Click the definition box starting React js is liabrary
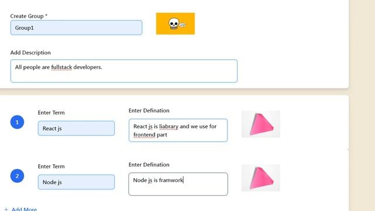 coord(178,130)
